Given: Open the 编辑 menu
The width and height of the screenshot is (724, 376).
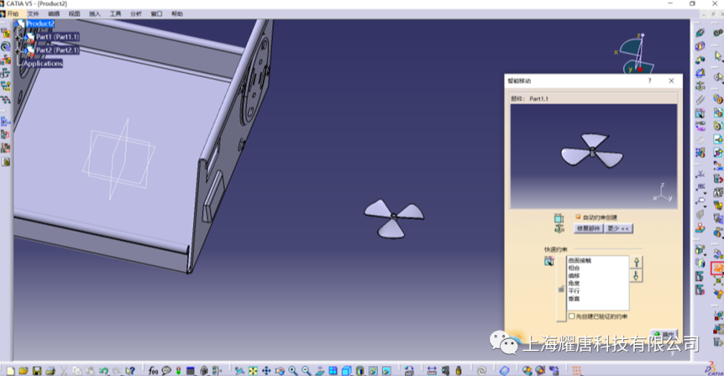Looking at the screenshot, I should coord(54,14).
